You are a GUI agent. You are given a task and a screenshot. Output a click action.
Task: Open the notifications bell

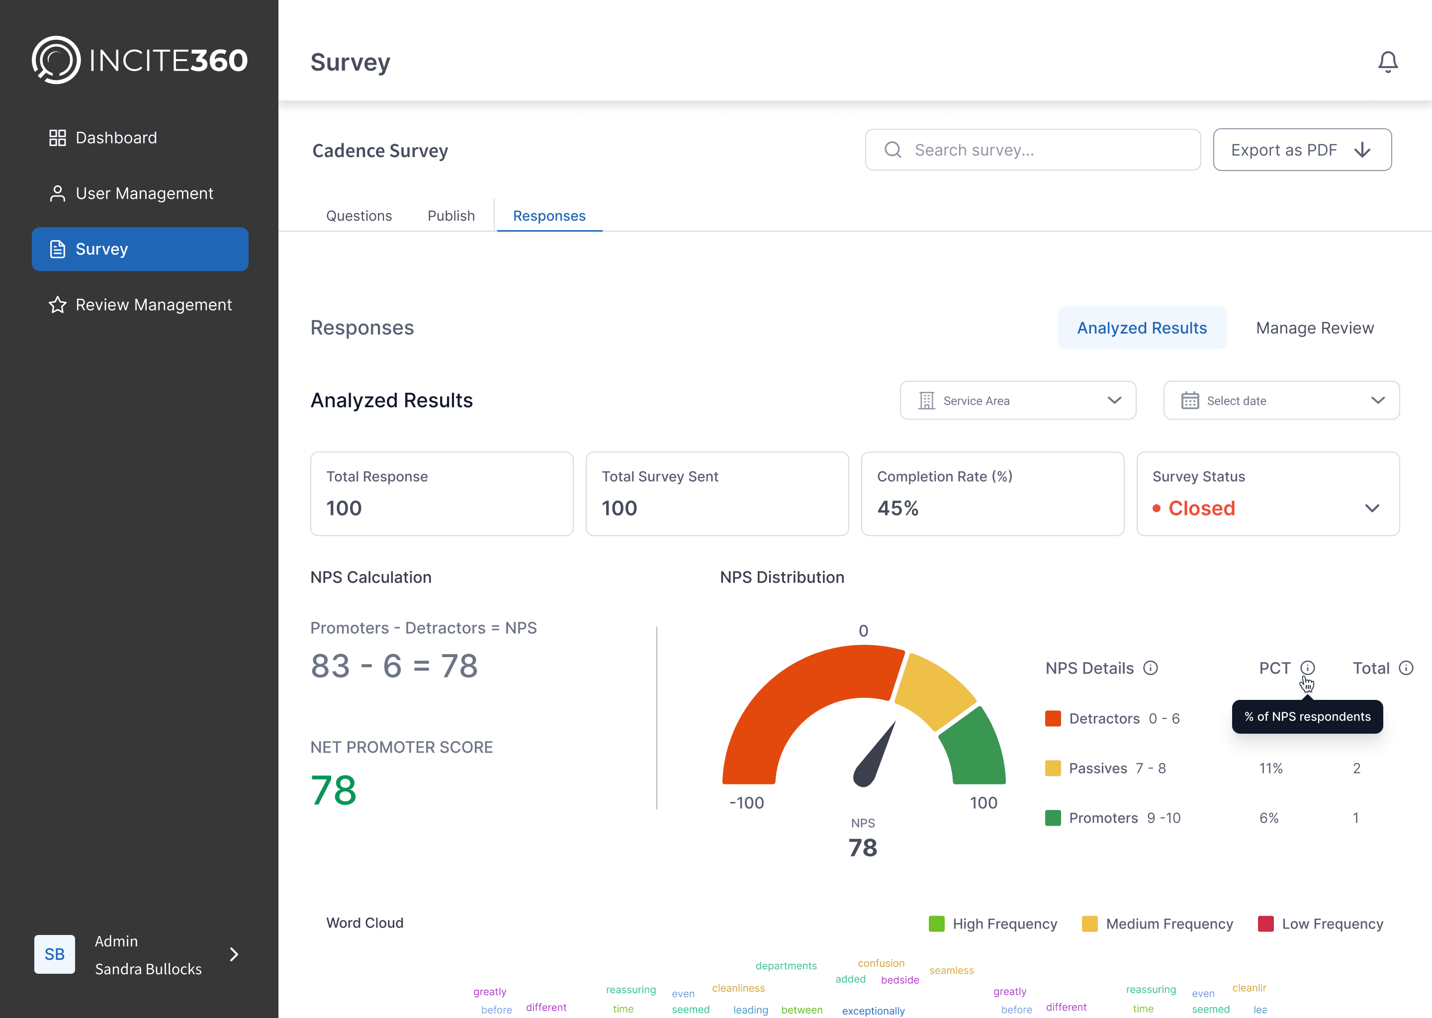point(1387,62)
